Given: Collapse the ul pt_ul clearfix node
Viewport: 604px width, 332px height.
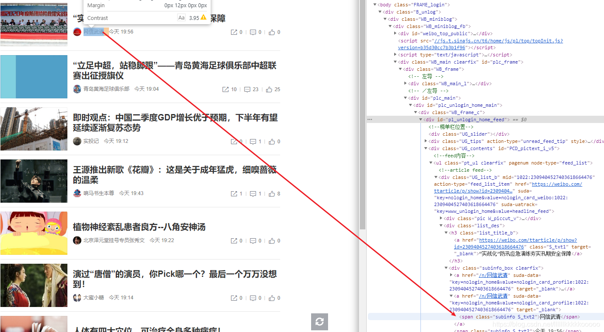Looking at the screenshot, I should pos(431,163).
